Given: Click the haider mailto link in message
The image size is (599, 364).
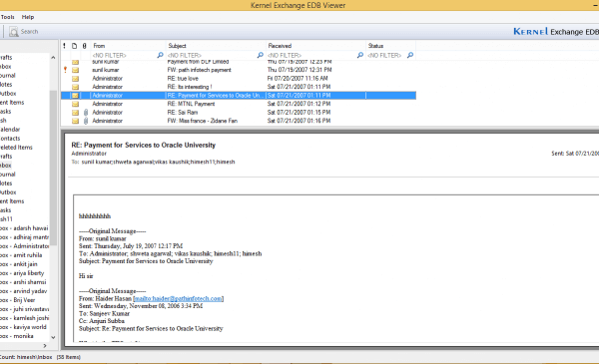Looking at the screenshot, I should click(179, 299).
